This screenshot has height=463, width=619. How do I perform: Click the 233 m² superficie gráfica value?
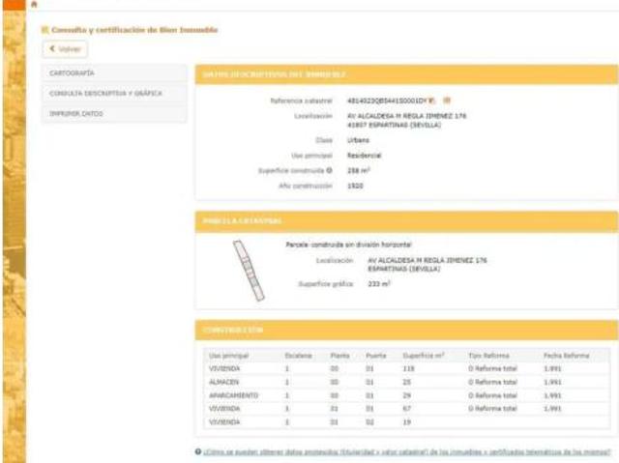pyautogui.click(x=379, y=283)
